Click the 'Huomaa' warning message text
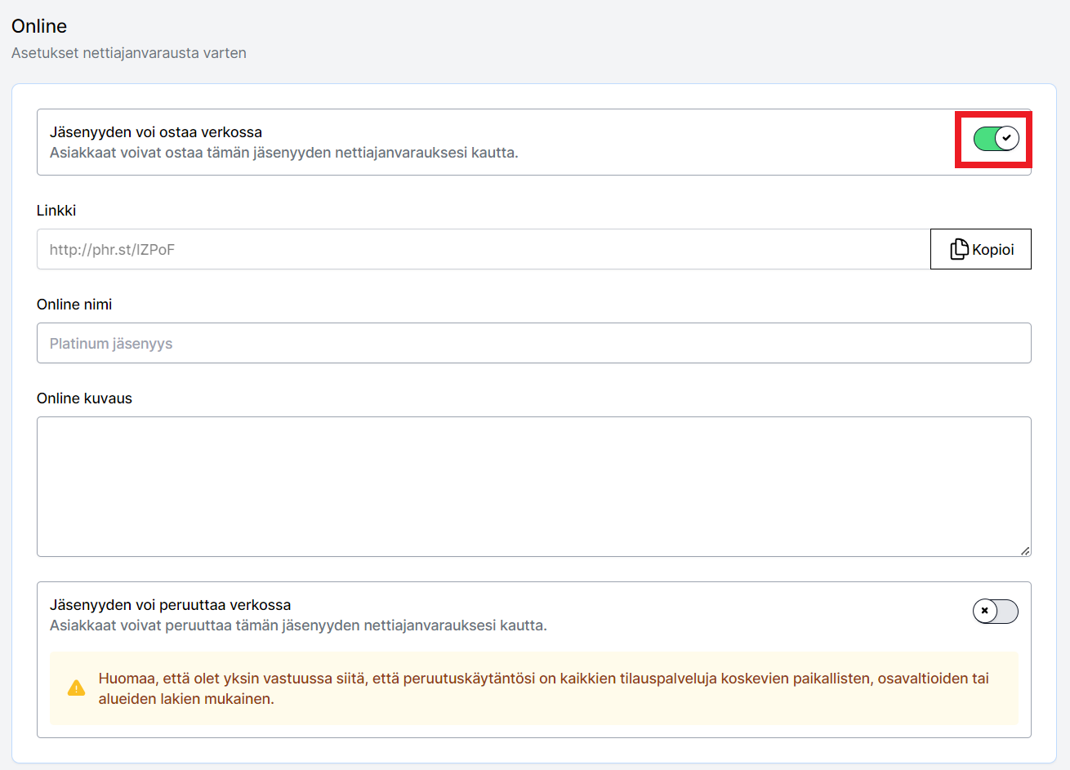 click(543, 688)
